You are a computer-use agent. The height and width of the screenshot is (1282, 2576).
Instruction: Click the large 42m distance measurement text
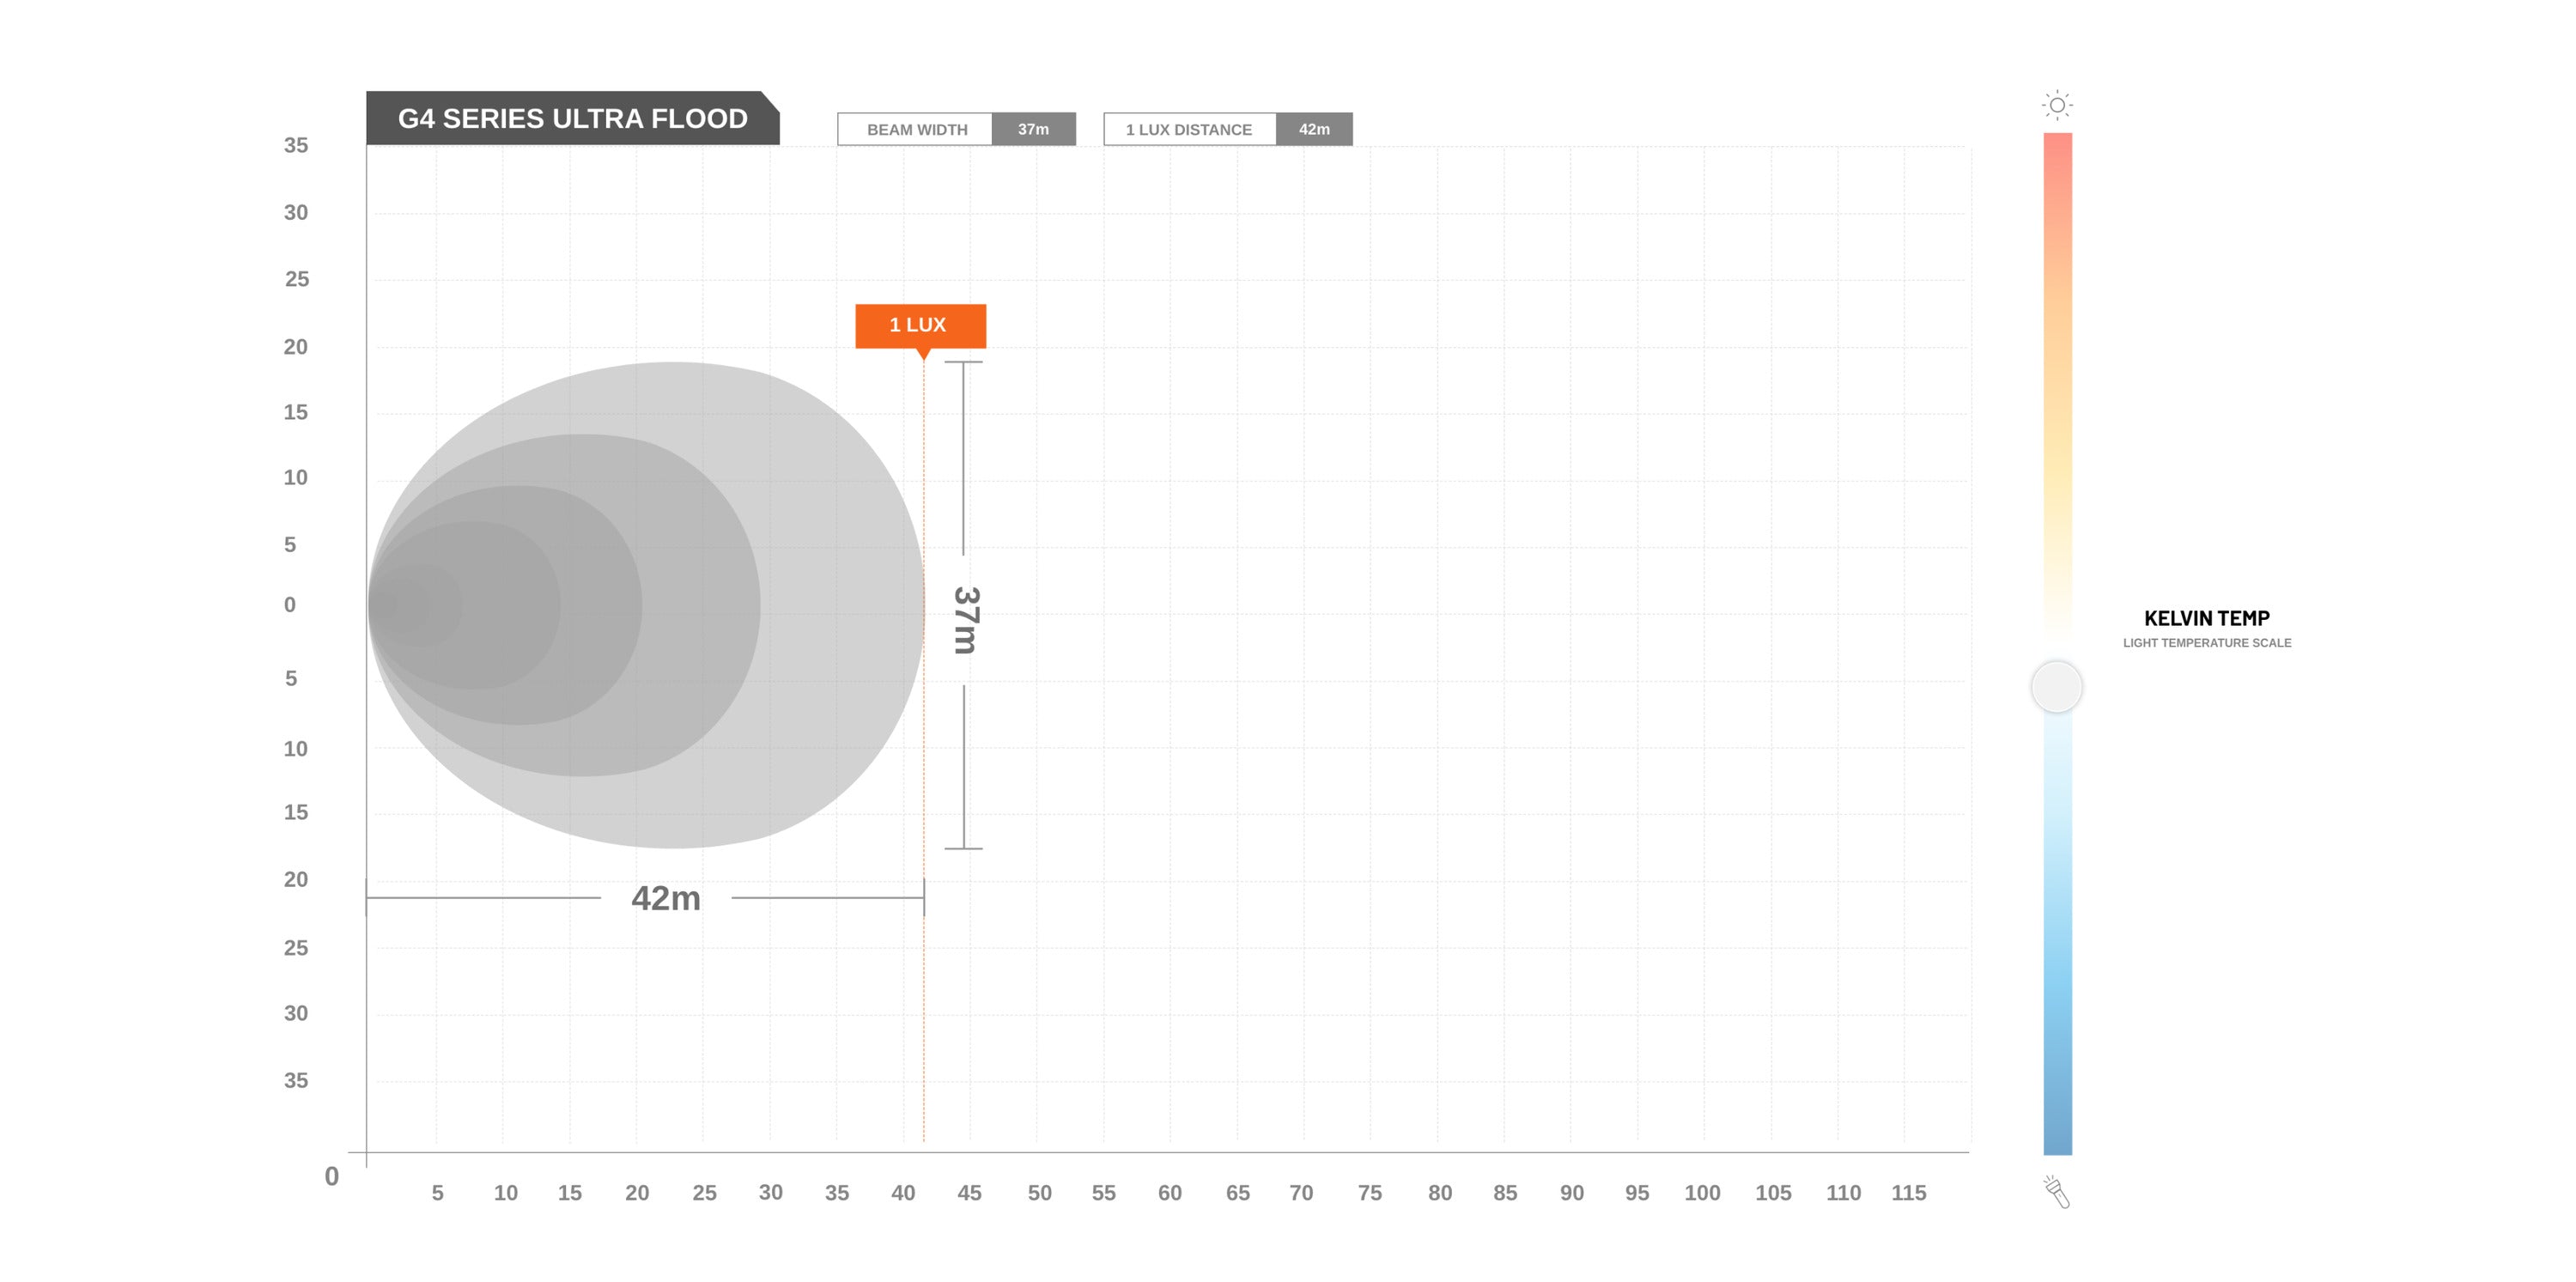pos(665,898)
